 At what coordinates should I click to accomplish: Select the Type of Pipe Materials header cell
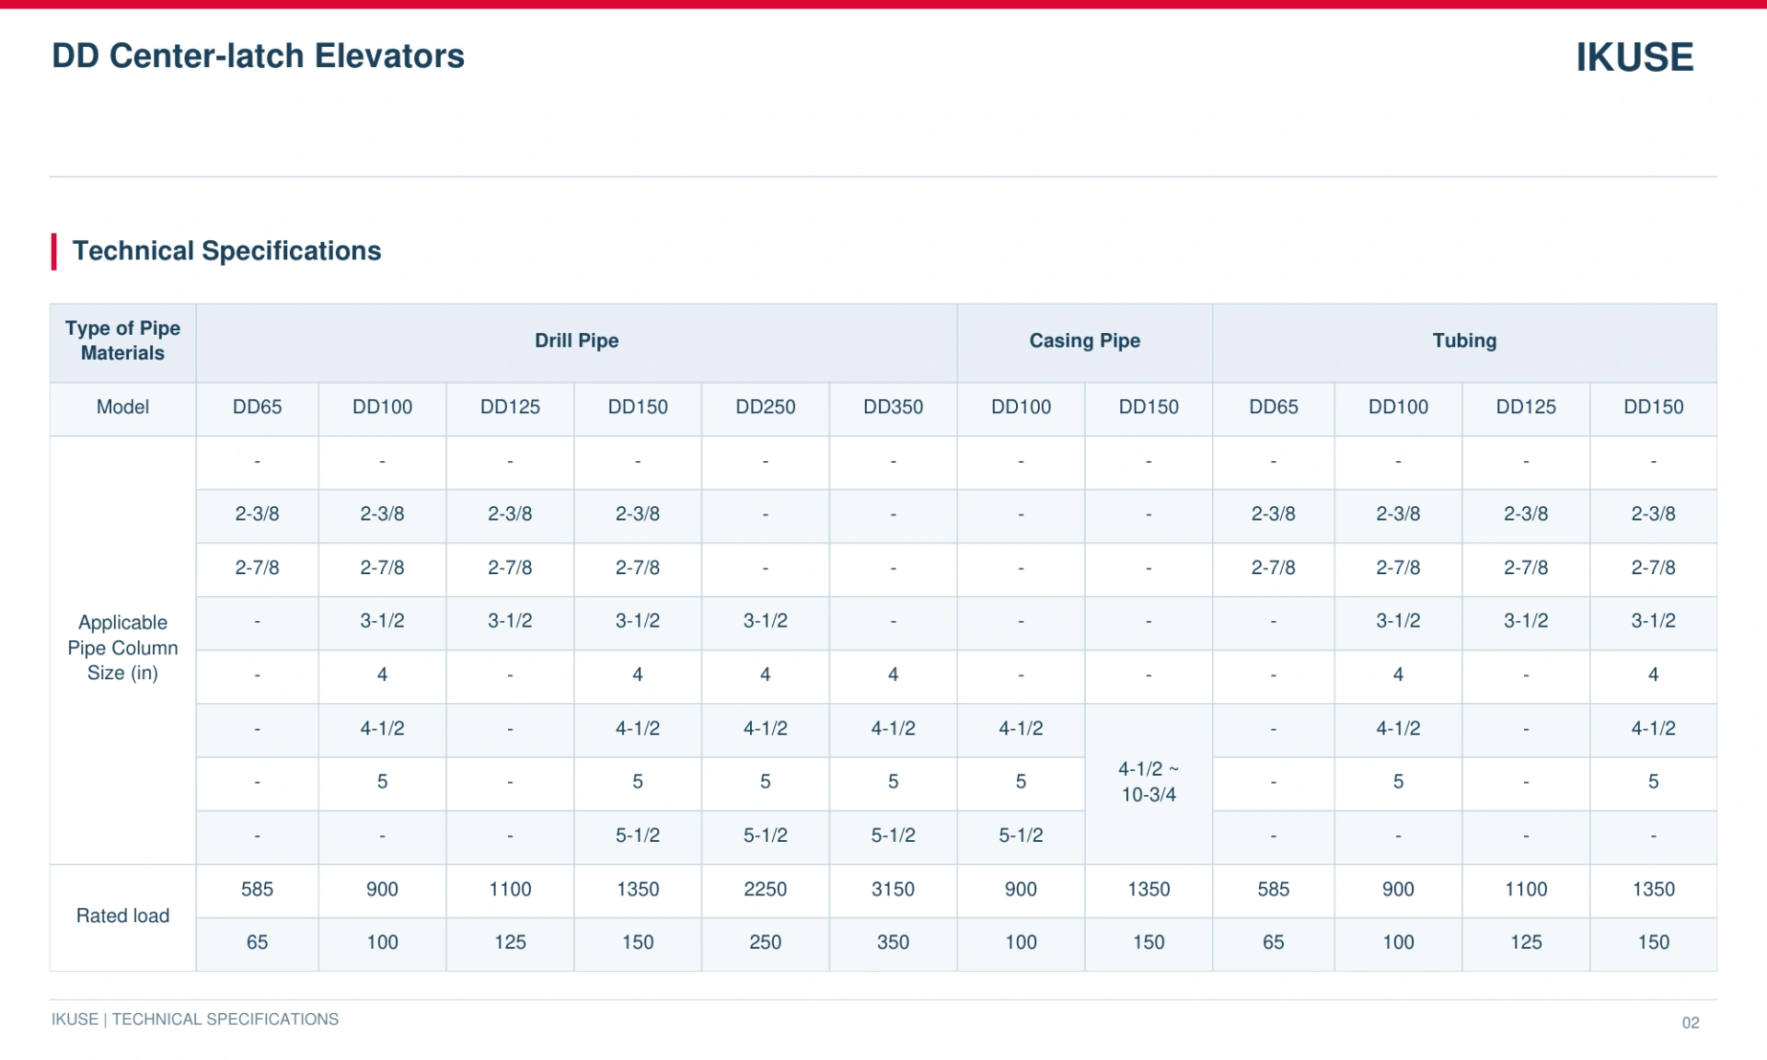click(122, 341)
